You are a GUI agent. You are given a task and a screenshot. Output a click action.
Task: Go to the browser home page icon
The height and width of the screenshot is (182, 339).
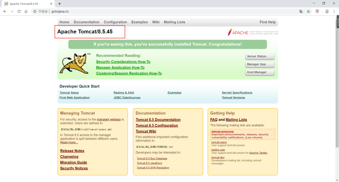26,11
